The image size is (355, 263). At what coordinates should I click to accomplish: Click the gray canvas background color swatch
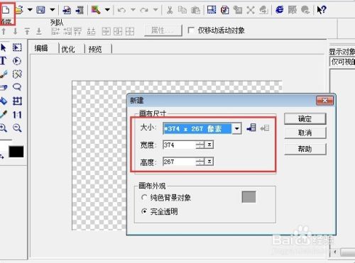248,197
